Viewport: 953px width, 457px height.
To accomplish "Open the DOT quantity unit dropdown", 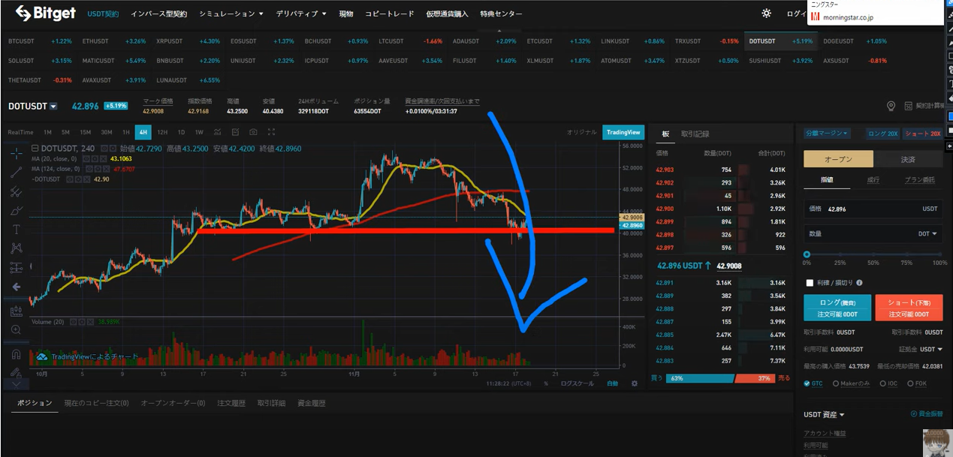I will coord(927,233).
